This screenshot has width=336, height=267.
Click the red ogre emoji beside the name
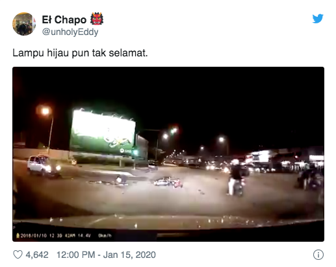coord(97,19)
